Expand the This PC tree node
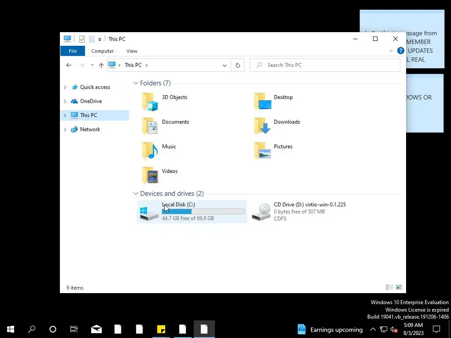 pyautogui.click(x=65, y=115)
